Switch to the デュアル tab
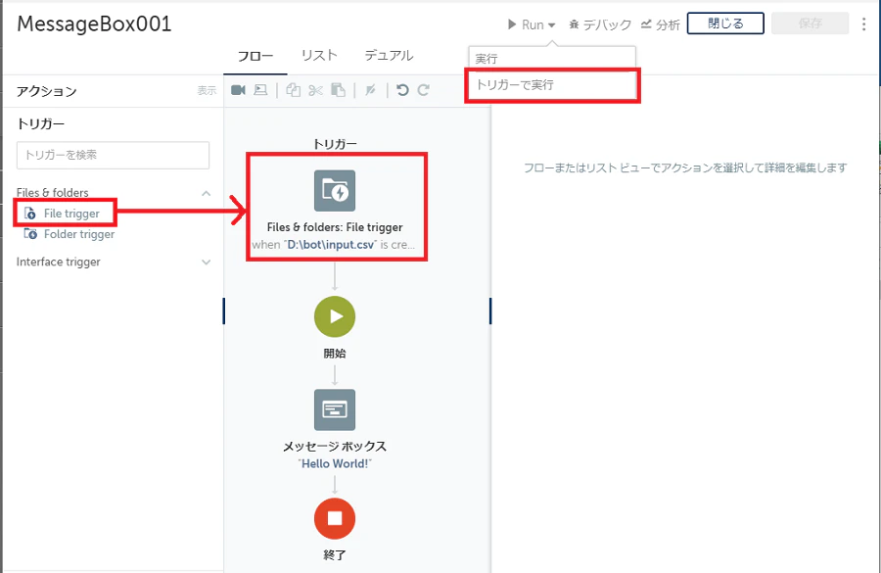This screenshot has width=881, height=573. point(389,55)
